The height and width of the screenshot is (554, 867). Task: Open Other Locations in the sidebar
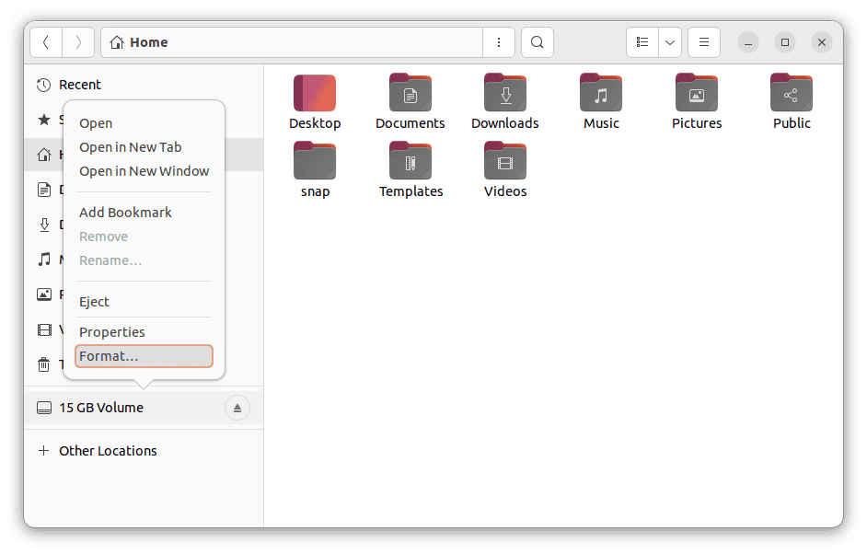point(144,451)
